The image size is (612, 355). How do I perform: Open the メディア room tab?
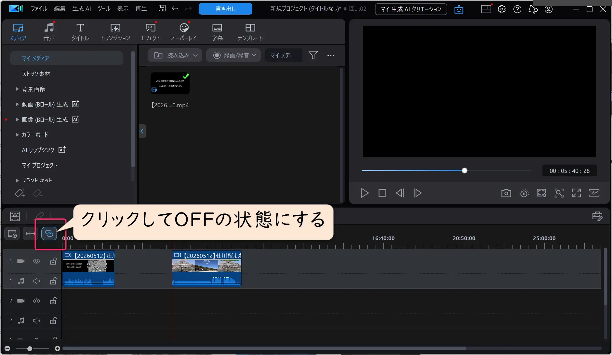pos(18,32)
